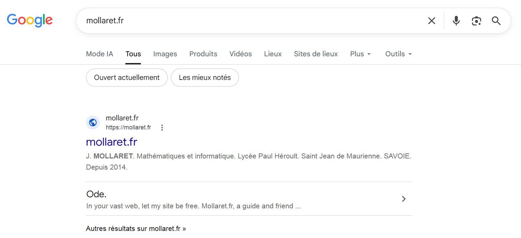Clear the search box with the X icon
Image resolution: width=521 pixels, height=238 pixels.
click(x=431, y=21)
